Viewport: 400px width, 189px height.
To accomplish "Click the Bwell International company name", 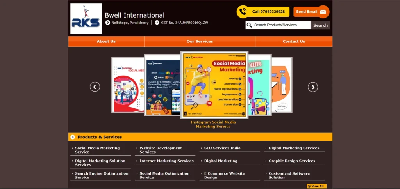I will click(134, 15).
